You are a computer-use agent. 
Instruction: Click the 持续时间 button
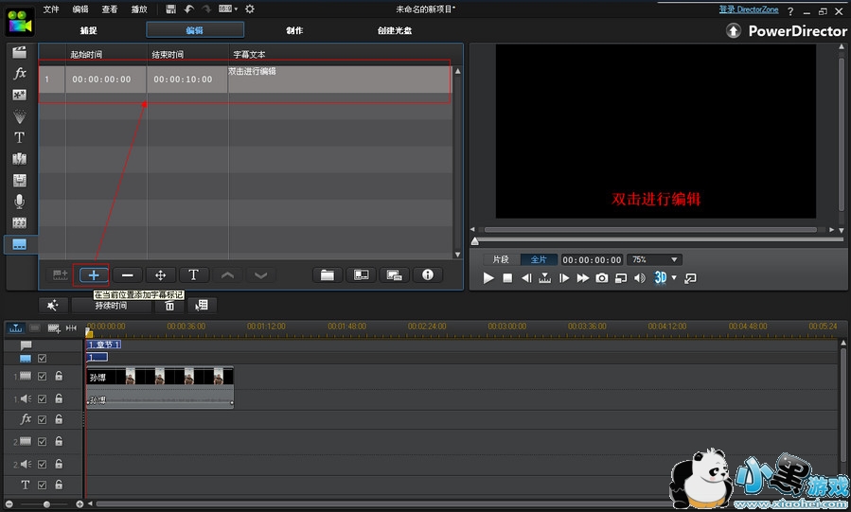point(111,305)
